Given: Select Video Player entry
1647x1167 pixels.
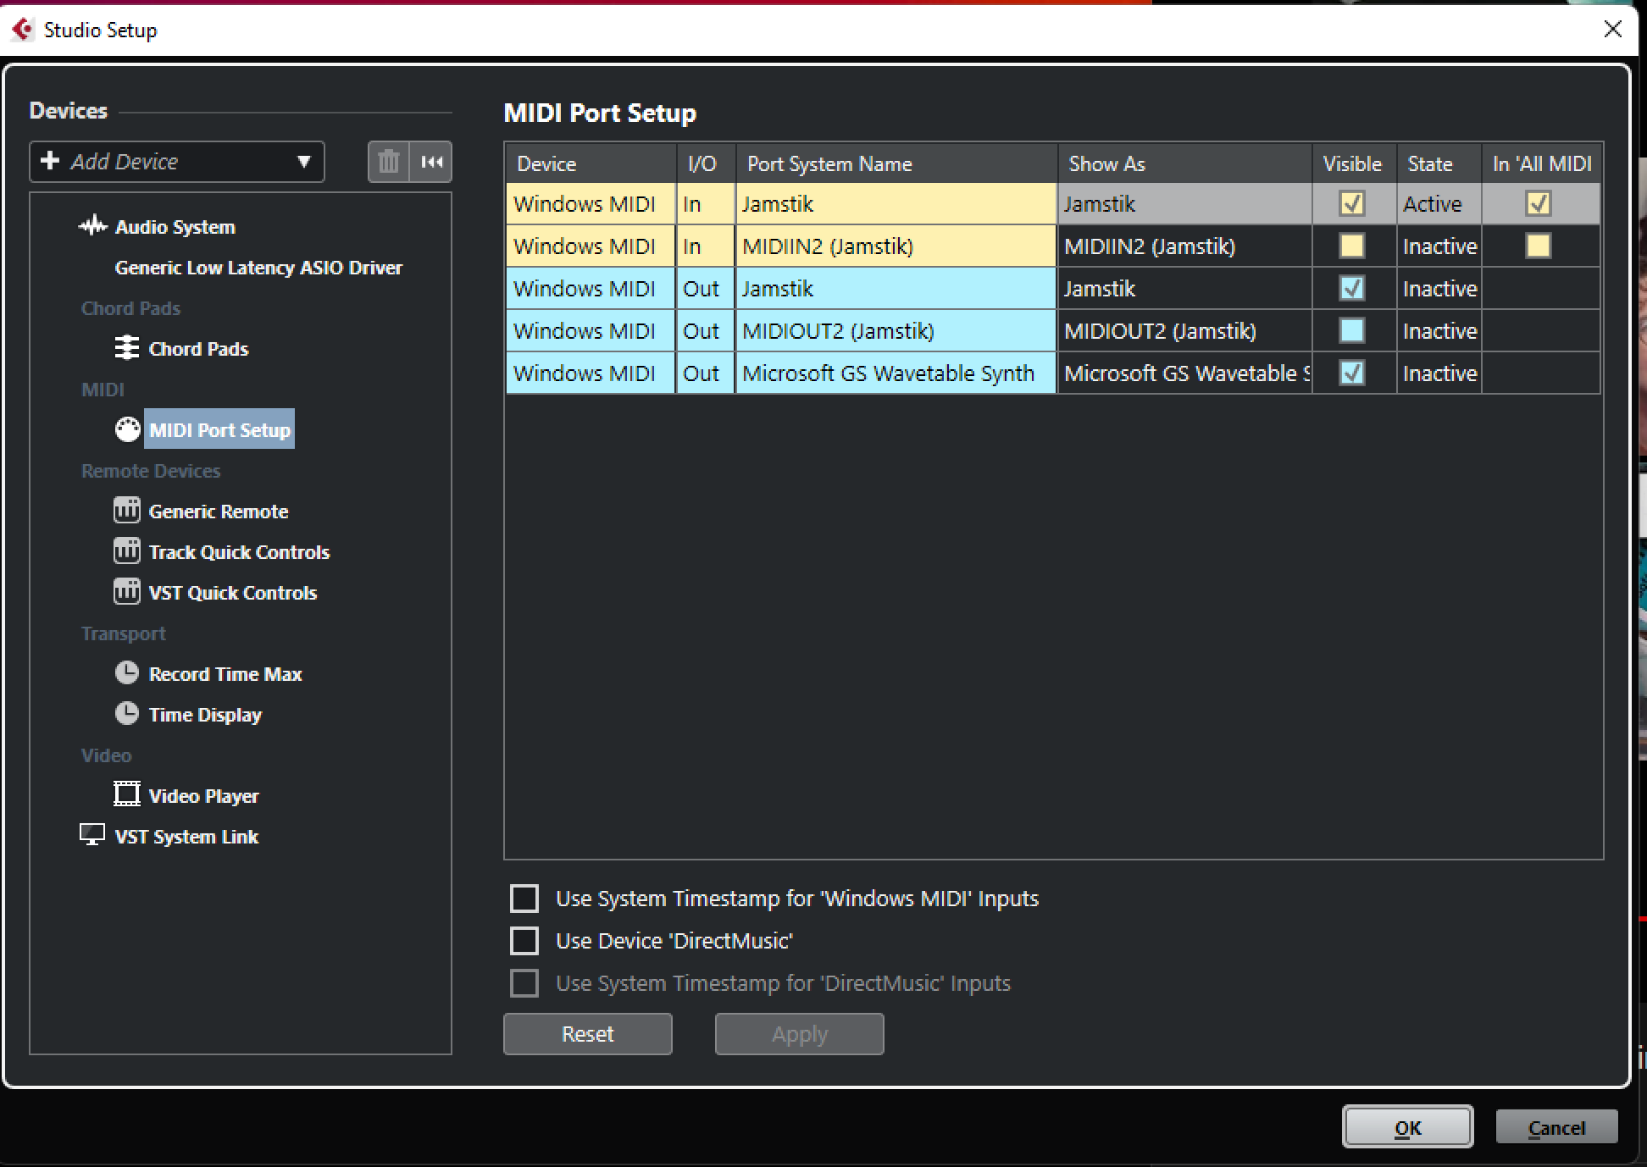Looking at the screenshot, I should click(203, 796).
